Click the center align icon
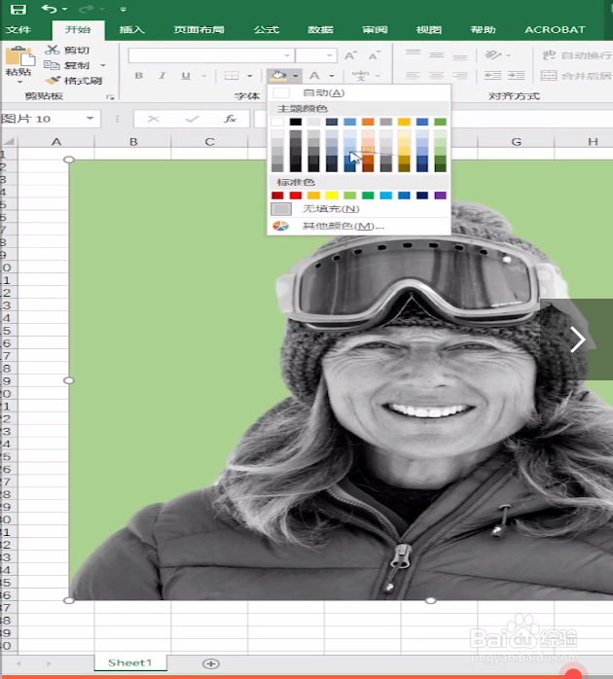 tap(436, 76)
